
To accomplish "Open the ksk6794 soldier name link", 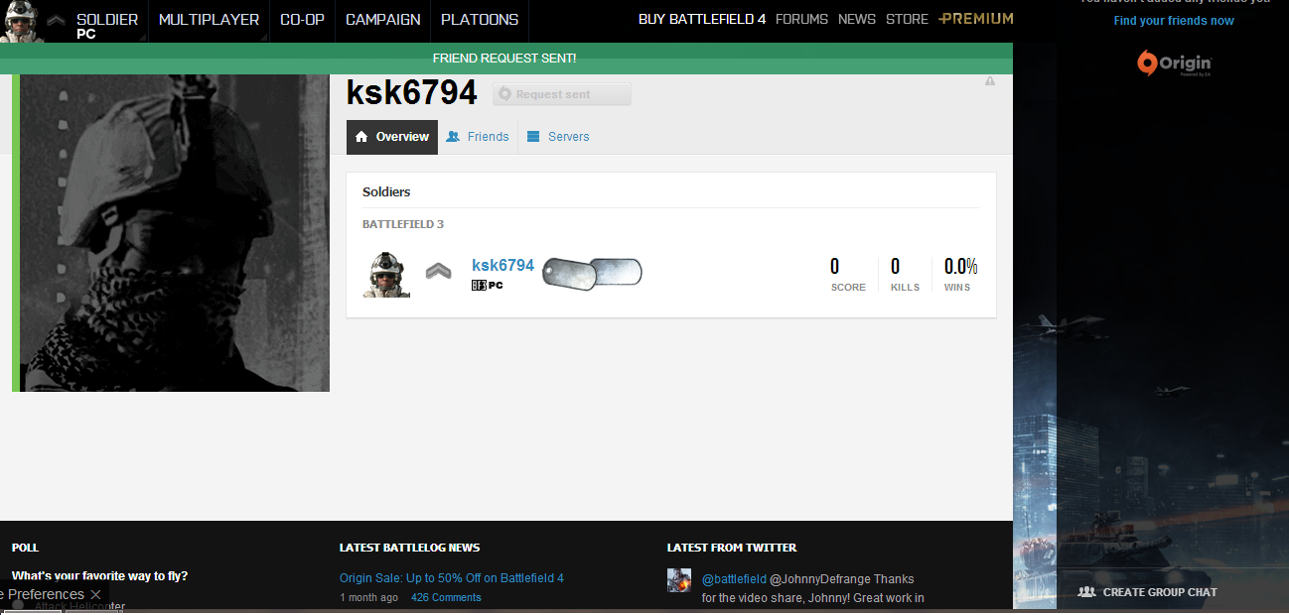I will [x=502, y=265].
